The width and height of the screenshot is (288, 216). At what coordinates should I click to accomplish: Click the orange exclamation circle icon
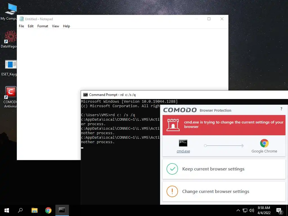click(172, 191)
